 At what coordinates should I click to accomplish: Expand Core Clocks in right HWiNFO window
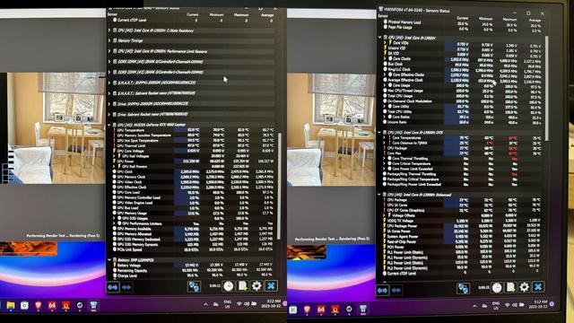[385, 58]
